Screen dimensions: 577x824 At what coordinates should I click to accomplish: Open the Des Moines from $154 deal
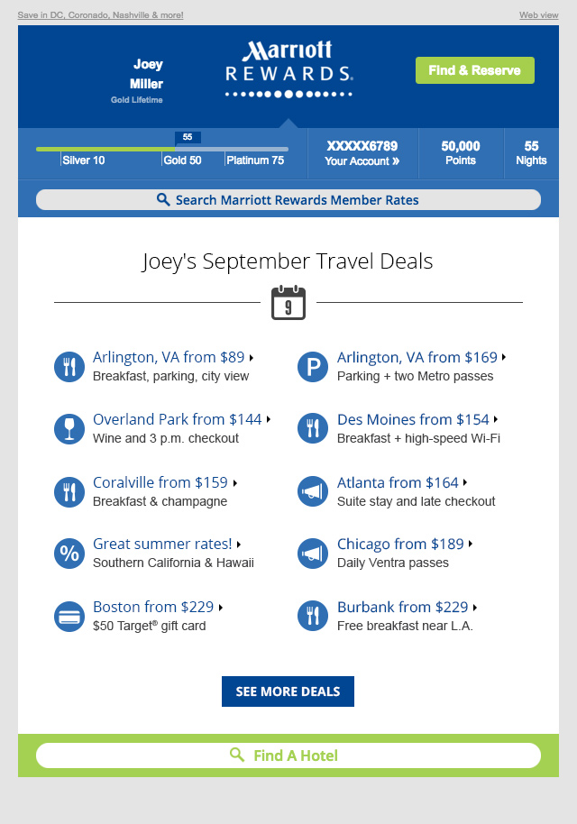pyautogui.click(x=413, y=419)
